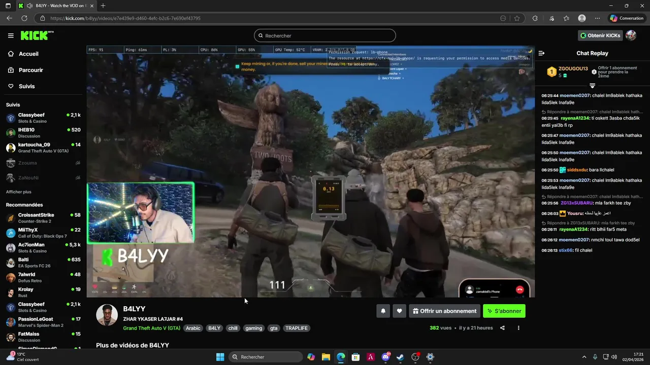Expand the gifter leaderboard arrow
The width and height of the screenshot is (650, 365).
(592, 86)
